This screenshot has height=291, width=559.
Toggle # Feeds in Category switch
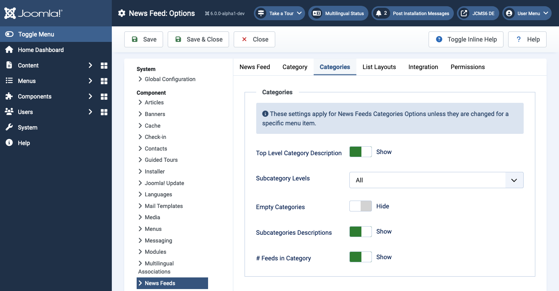(x=361, y=257)
